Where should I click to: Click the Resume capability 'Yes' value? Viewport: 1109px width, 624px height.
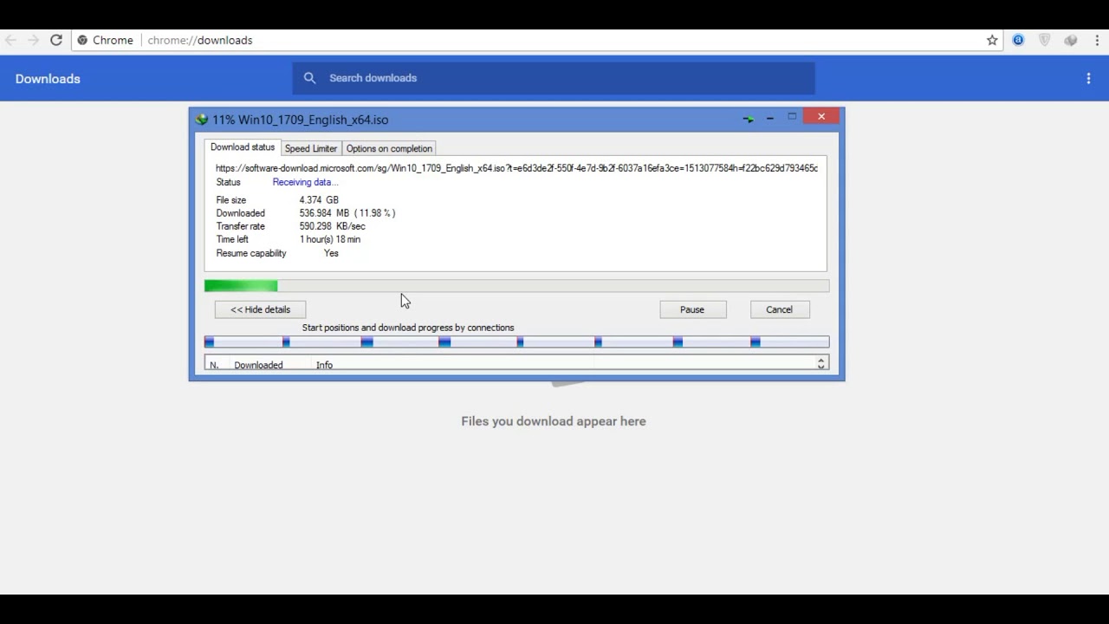click(331, 253)
